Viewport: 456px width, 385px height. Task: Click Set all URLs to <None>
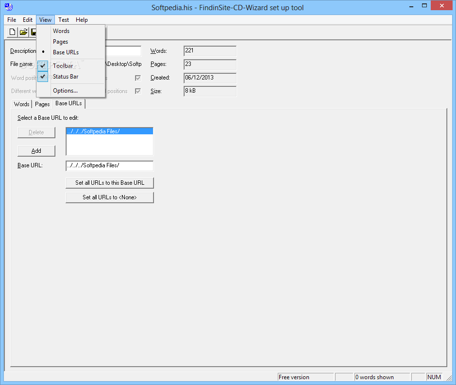[x=110, y=197]
